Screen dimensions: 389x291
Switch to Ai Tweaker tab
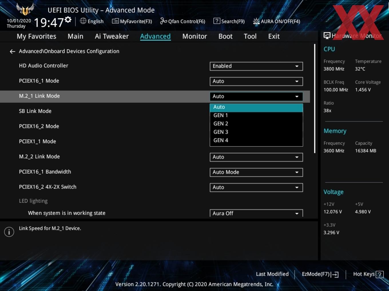coord(112,37)
